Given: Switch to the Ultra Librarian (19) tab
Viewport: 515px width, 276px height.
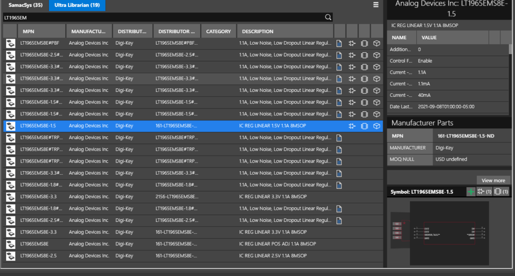Looking at the screenshot, I should click(x=77, y=5).
